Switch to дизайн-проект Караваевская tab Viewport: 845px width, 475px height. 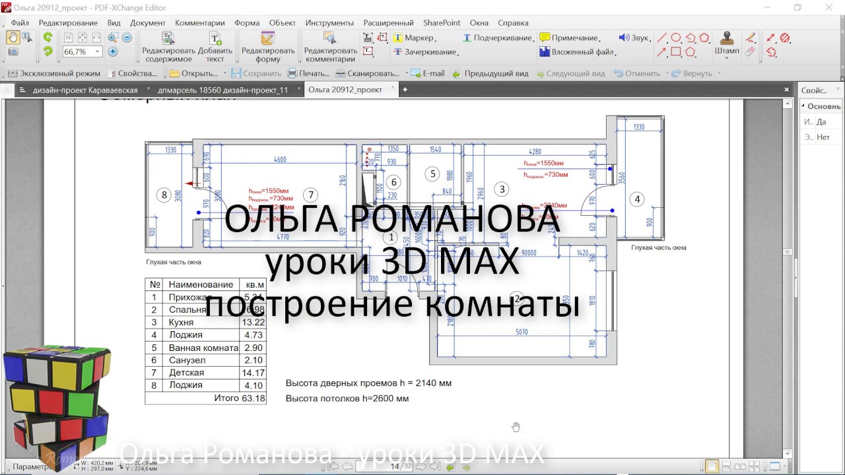85,90
